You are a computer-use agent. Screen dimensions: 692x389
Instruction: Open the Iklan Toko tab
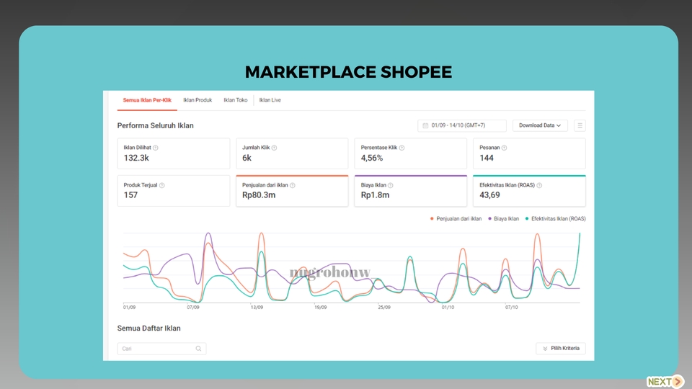point(235,100)
